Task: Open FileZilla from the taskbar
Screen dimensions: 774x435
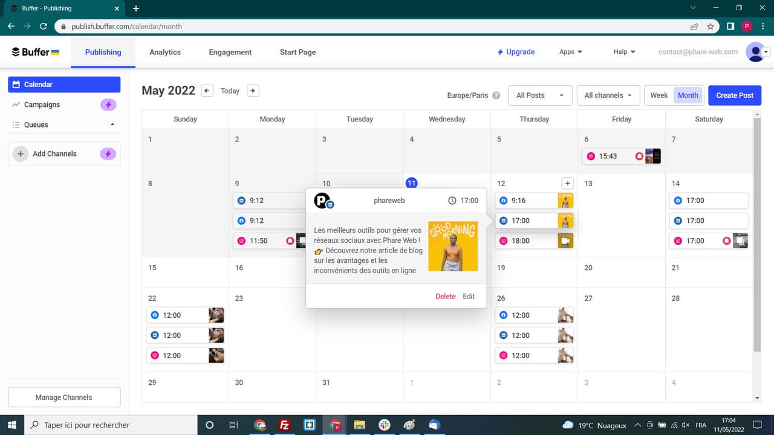Action: click(284, 425)
